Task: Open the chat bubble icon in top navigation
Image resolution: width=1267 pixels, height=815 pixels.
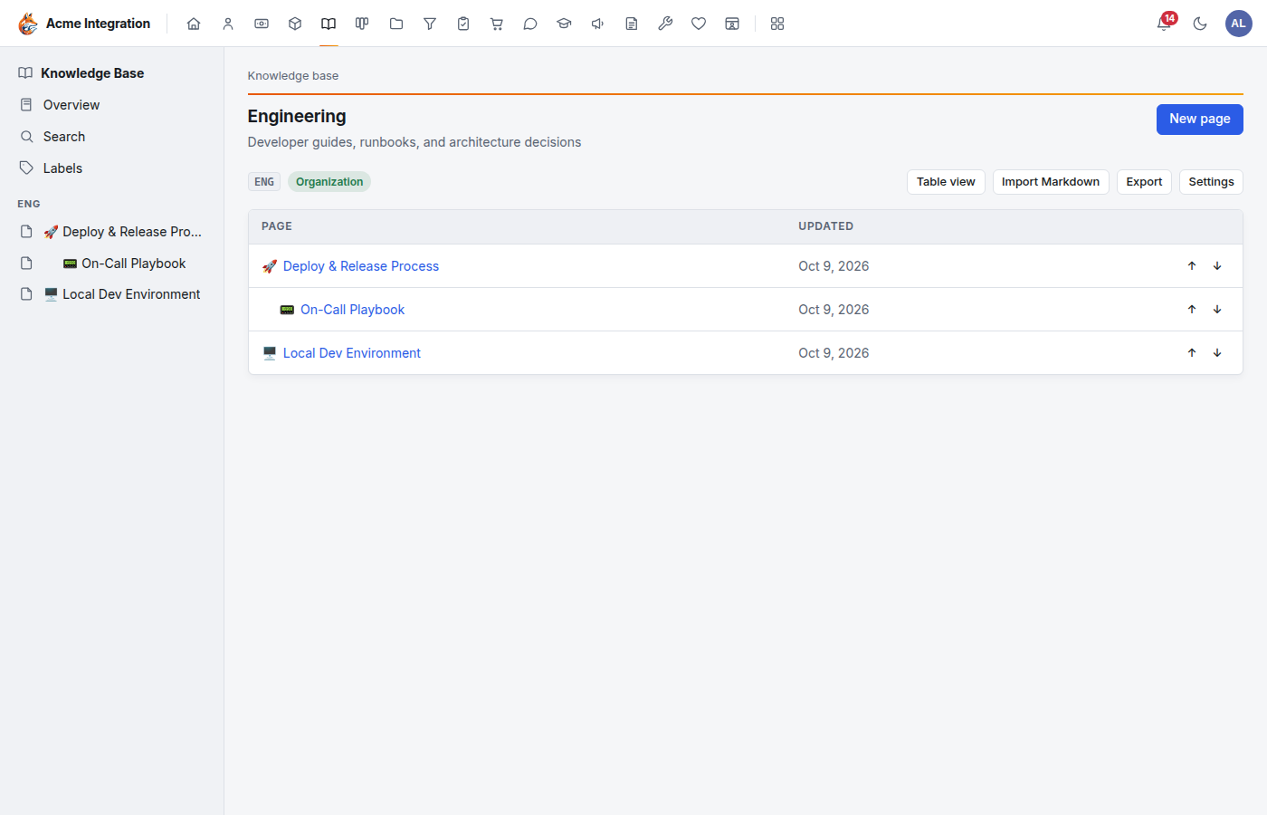Action: (530, 24)
